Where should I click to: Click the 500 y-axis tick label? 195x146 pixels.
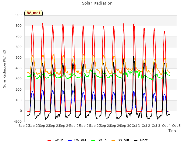point(19,57)
